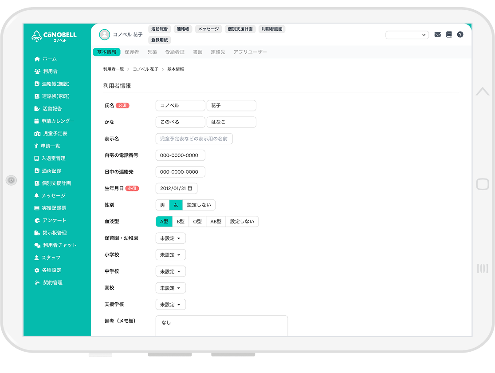Click 利用者一覧 breadcrumb link
The height and width of the screenshot is (373, 495).
click(114, 70)
